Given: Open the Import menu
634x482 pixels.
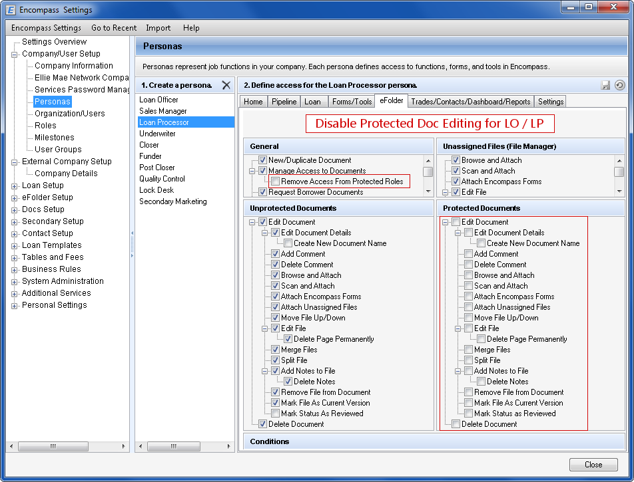Looking at the screenshot, I should click(158, 28).
